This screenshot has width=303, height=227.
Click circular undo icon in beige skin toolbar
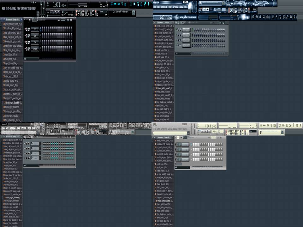pyautogui.click(x=280, y=125)
